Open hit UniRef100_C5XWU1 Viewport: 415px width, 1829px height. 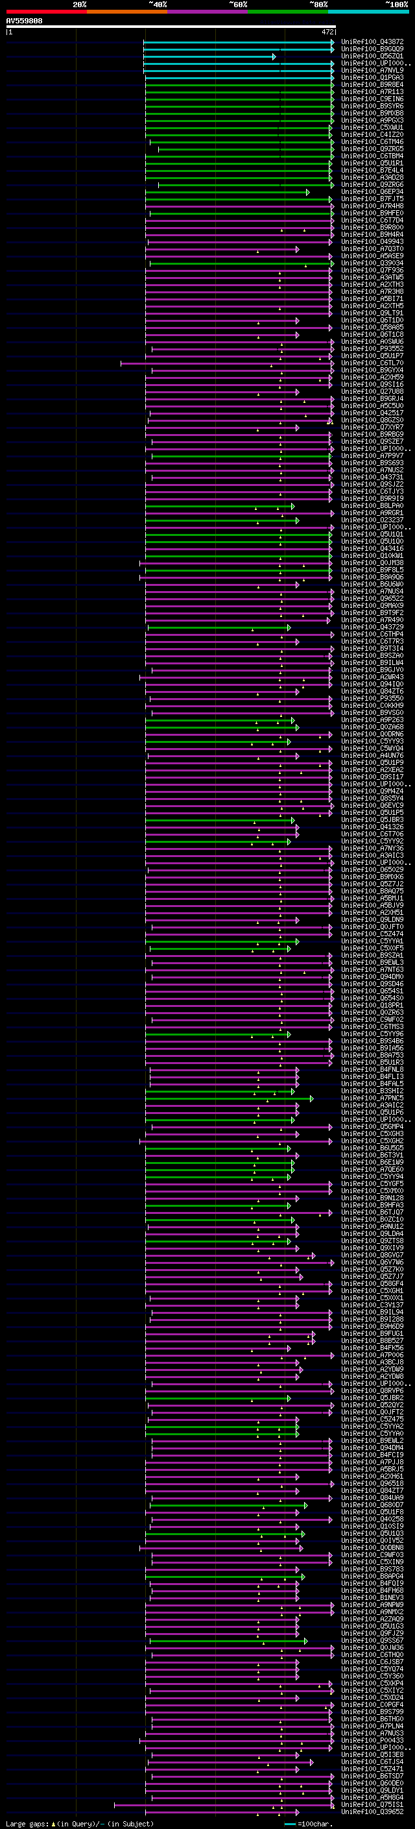pyautogui.click(x=372, y=128)
